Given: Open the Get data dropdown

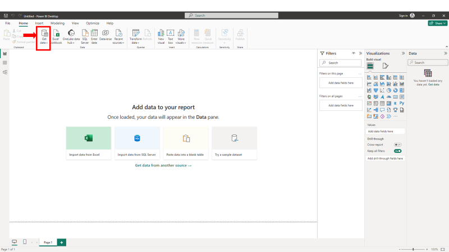Looking at the screenshot, I should (44, 36).
